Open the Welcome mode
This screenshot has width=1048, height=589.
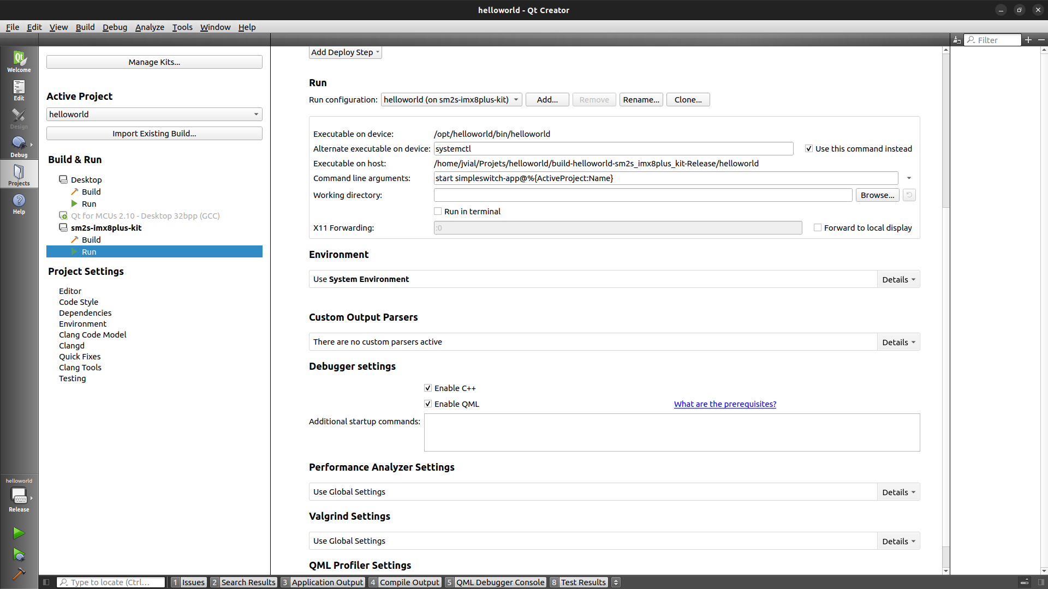pos(19,61)
